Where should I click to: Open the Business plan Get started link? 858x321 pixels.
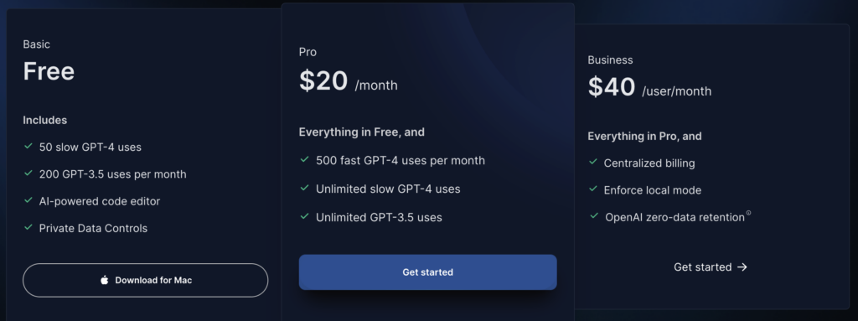pos(711,267)
